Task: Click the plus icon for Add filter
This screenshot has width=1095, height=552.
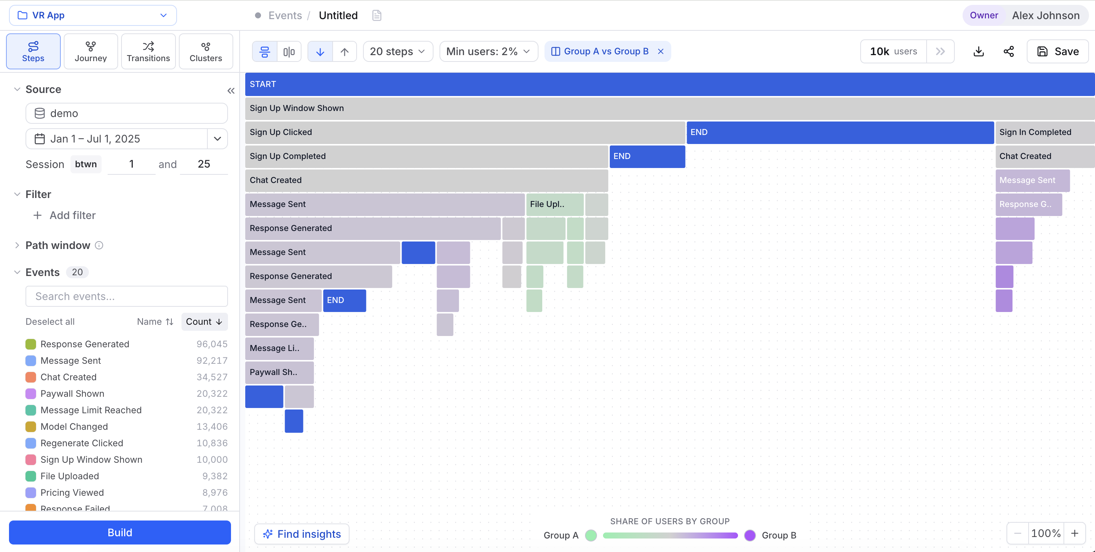Action: pyautogui.click(x=37, y=216)
